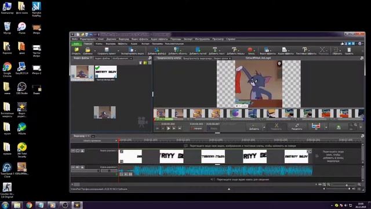Jump to end of clip playback button
Image resolution: width=371 pixels, height=209 pixels.
coord(180,128)
